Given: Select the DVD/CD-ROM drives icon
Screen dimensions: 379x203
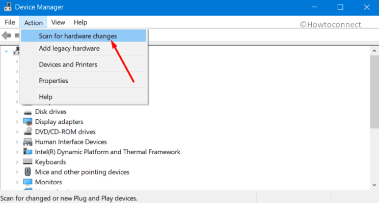Looking at the screenshot, I should [28, 131].
